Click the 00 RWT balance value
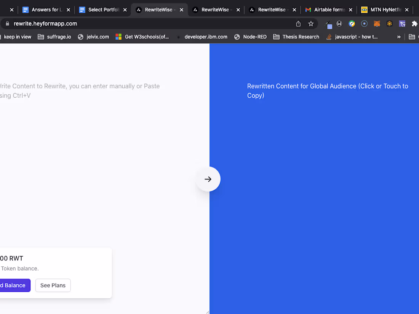Viewport: 419px width, 314px height. 11,258
